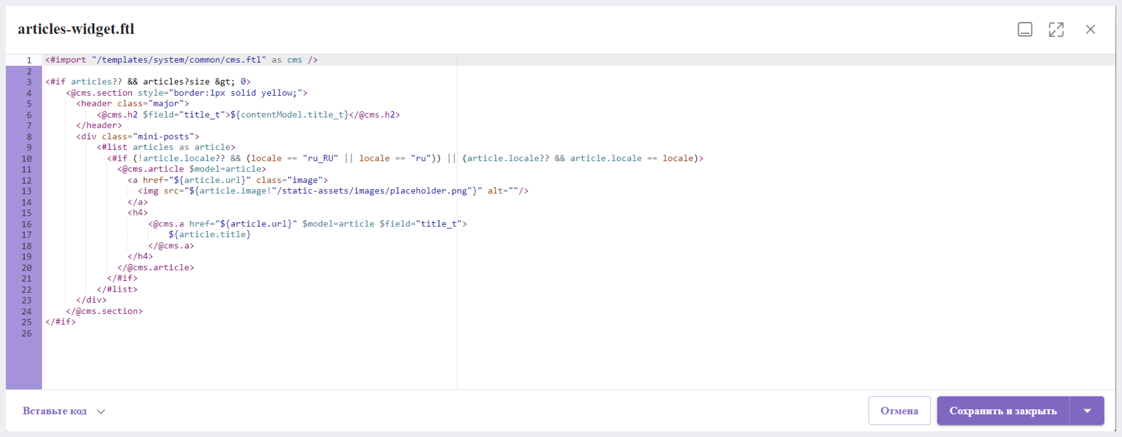This screenshot has height=437, width=1122.
Task: Click '<header' tag on line 5
Action: (94, 104)
